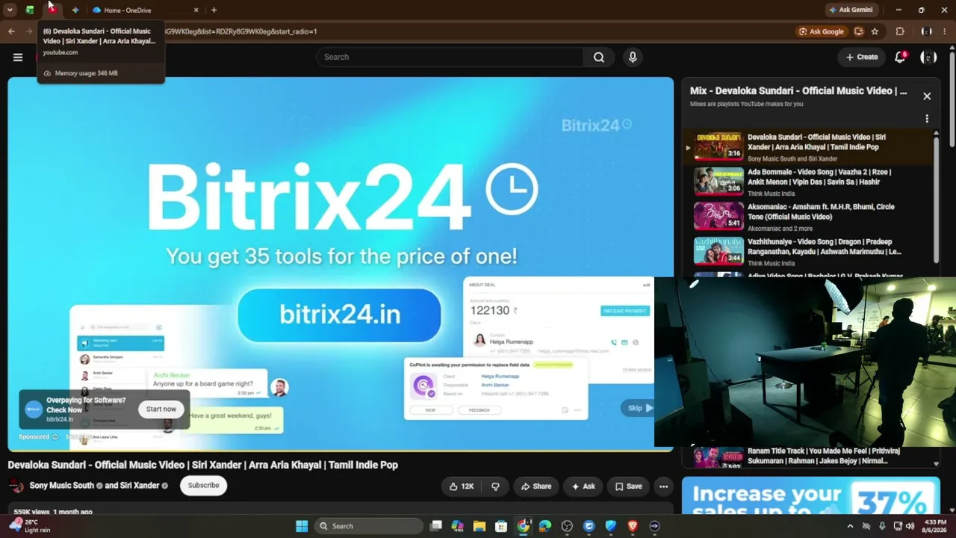
Task: Open Chrome three-dot menu
Action: coord(946,31)
